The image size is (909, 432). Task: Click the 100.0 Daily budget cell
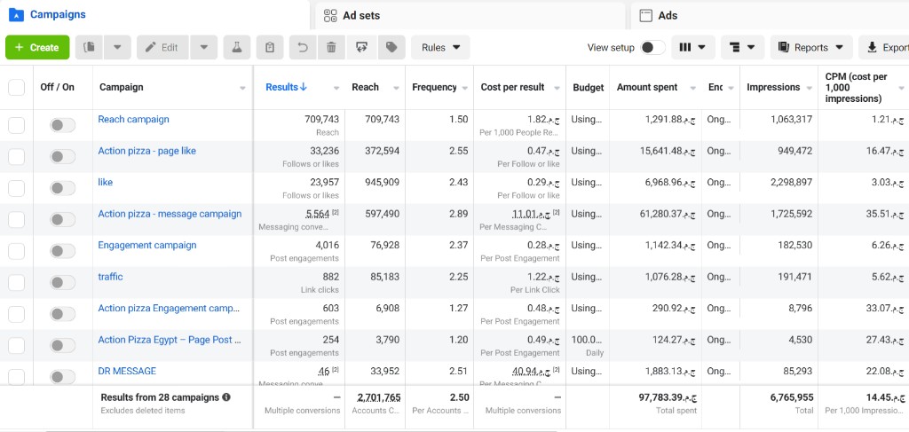(x=588, y=346)
